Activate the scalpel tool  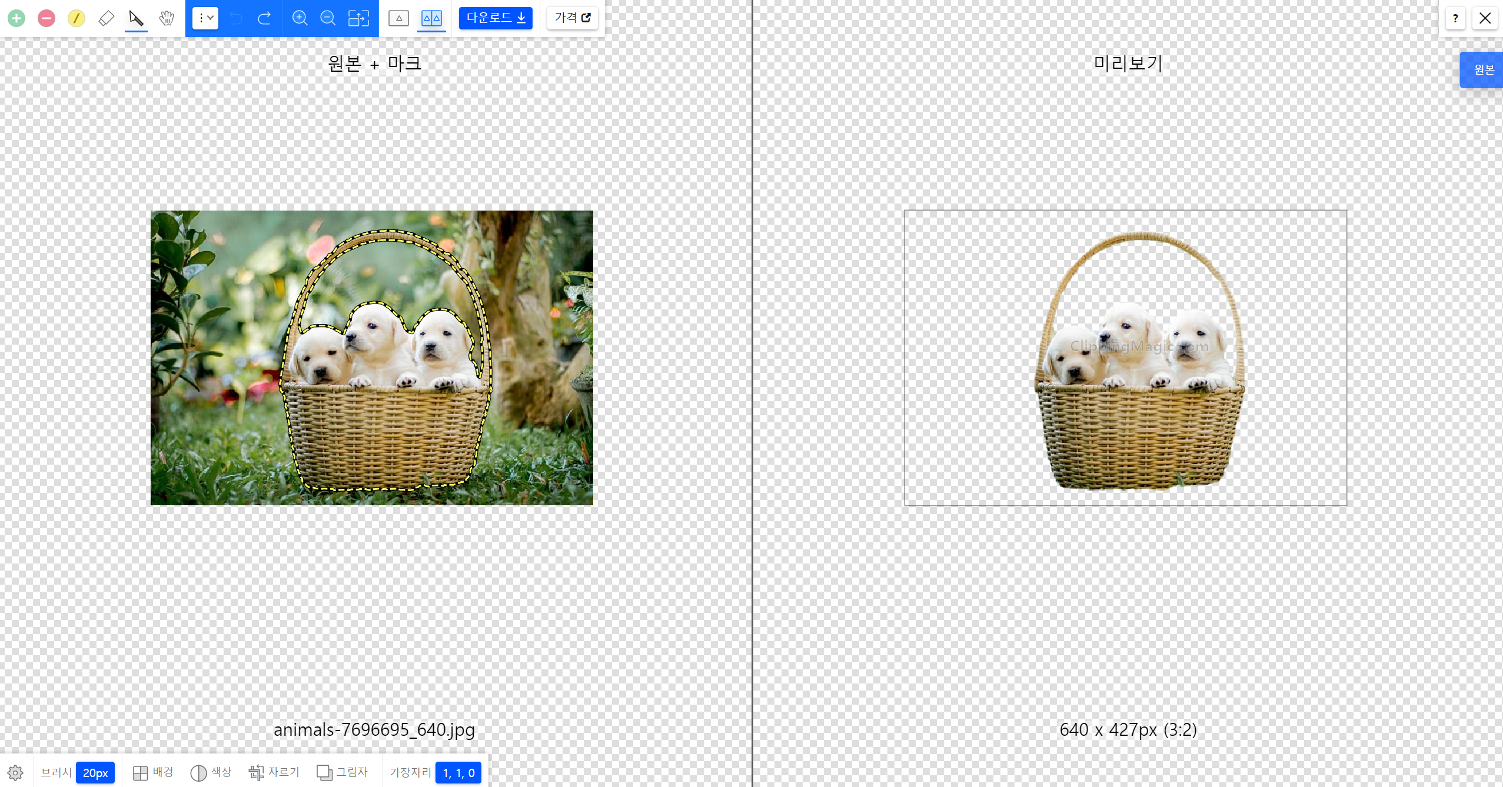click(136, 18)
